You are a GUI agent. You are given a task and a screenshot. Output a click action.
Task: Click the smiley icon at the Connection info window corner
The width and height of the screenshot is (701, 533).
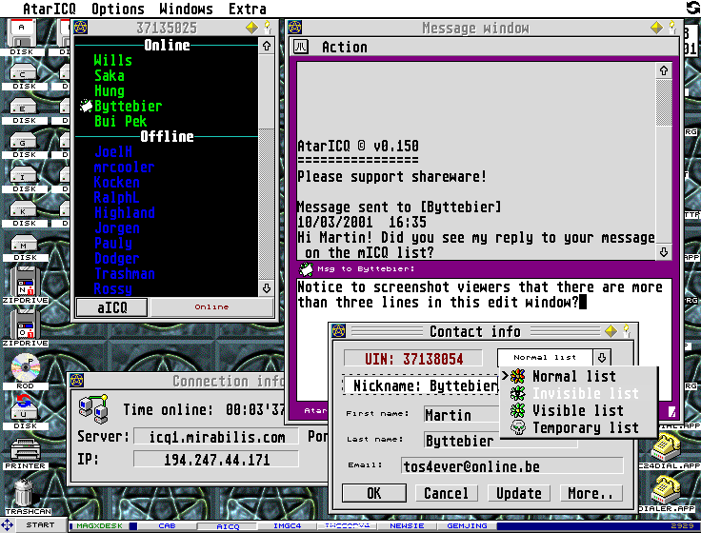click(77, 381)
